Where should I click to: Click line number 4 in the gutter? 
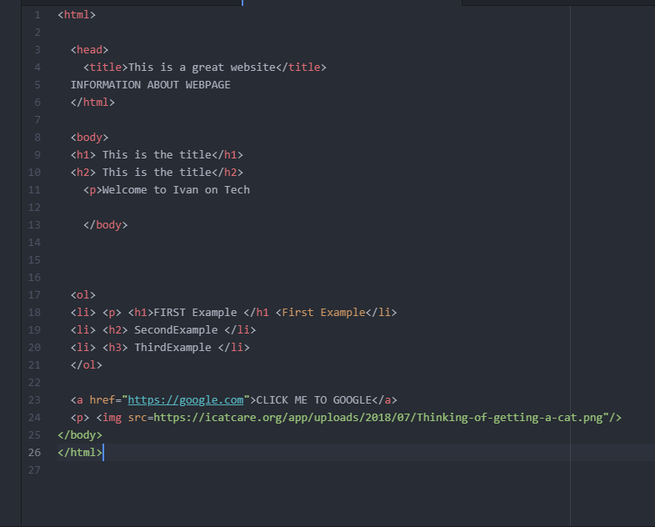click(37, 68)
